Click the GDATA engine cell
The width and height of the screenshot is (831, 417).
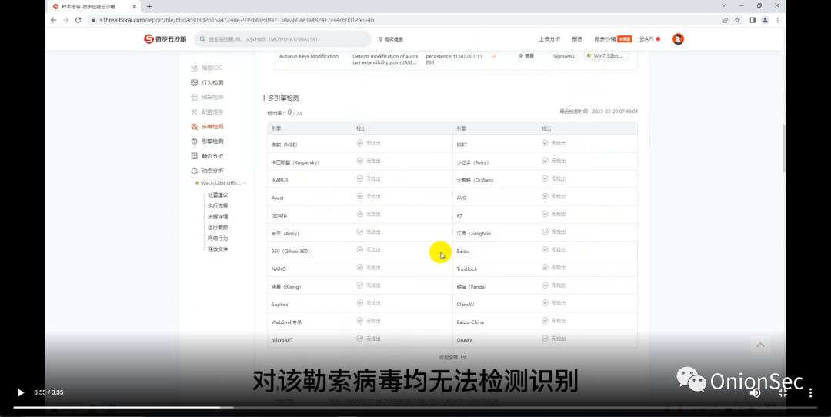(x=279, y=215)
